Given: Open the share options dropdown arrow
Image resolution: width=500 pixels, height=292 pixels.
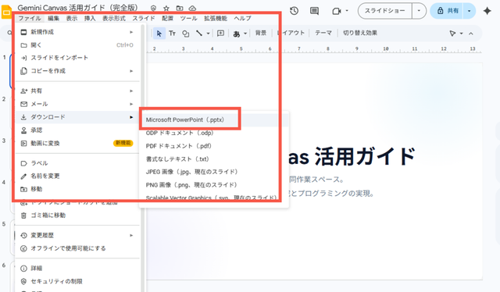Looking at the screenshot, I should [469, 11].
